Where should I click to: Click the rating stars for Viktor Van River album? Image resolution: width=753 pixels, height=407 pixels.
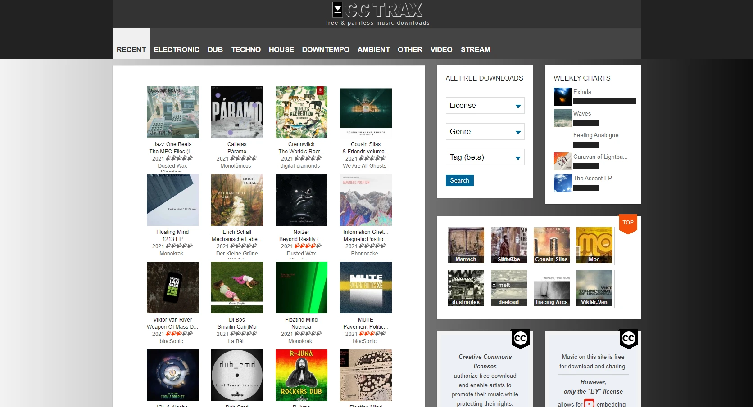click(x=179, y=334)
